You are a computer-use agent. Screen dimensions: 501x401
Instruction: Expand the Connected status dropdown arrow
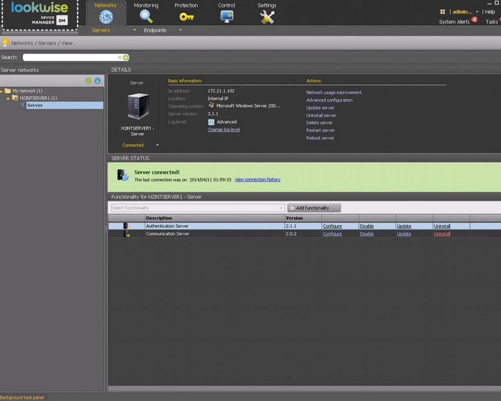[x=157, y=145]
